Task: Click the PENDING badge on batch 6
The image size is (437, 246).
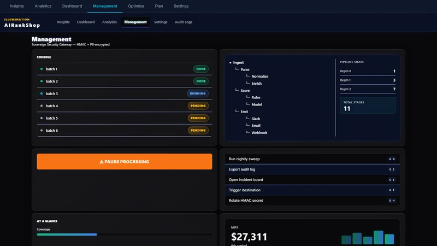Action: 198,130
